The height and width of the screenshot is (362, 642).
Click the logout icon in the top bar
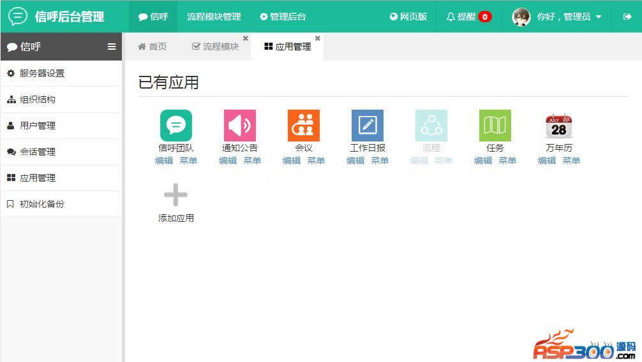[627, 17]
